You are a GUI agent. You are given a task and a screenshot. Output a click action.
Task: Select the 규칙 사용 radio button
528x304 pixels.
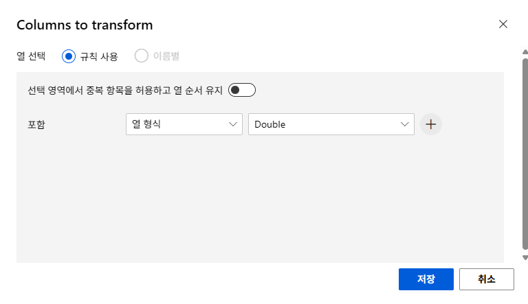(68, 56)
